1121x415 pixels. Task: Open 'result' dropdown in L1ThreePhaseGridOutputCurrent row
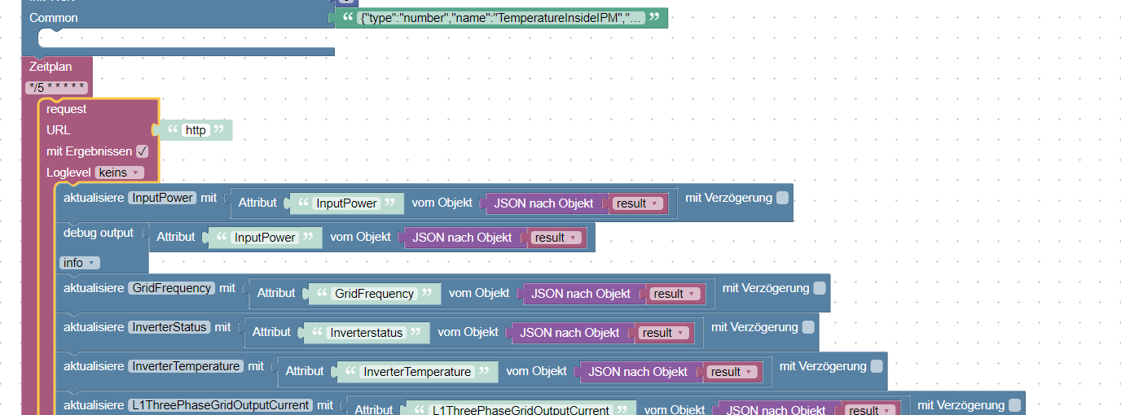[870, 410]
